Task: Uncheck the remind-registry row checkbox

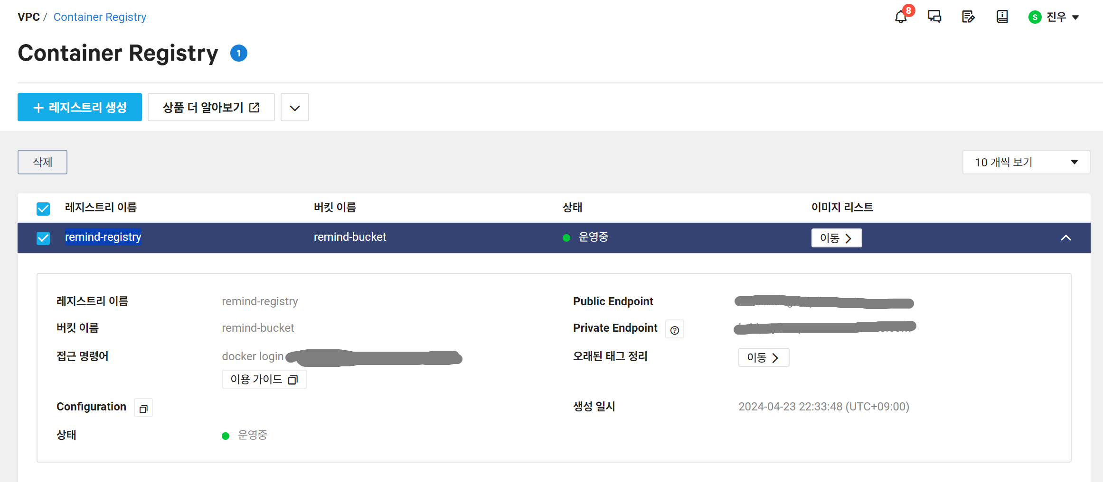Action: [43, 238]
